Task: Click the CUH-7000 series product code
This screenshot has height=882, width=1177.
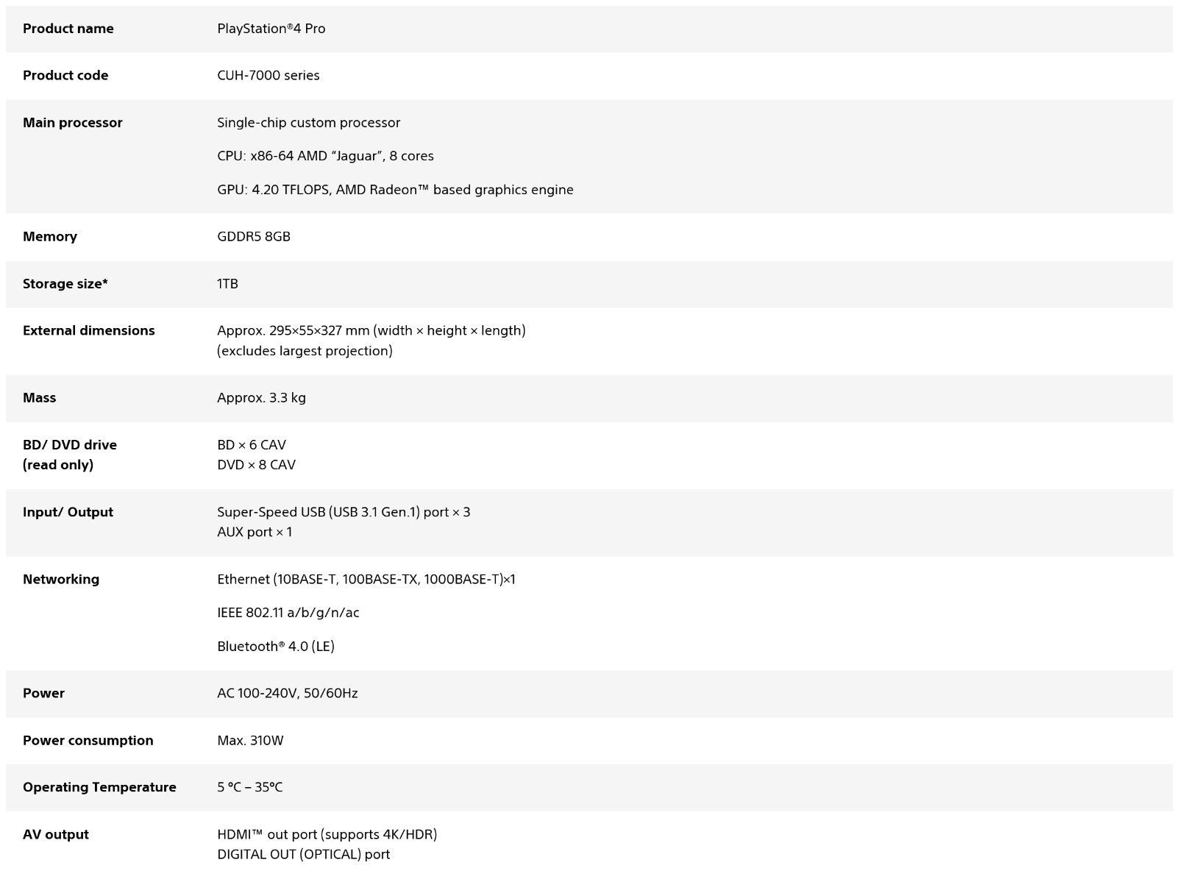Action: pyautogui.click(x=268, y=75)
